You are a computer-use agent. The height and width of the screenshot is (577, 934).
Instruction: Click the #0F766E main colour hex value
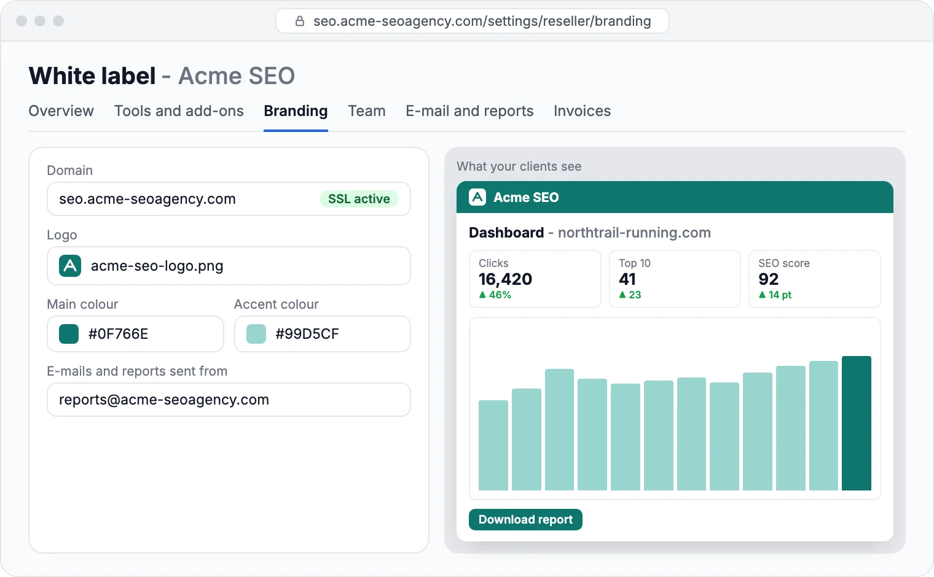pos(119,334)
